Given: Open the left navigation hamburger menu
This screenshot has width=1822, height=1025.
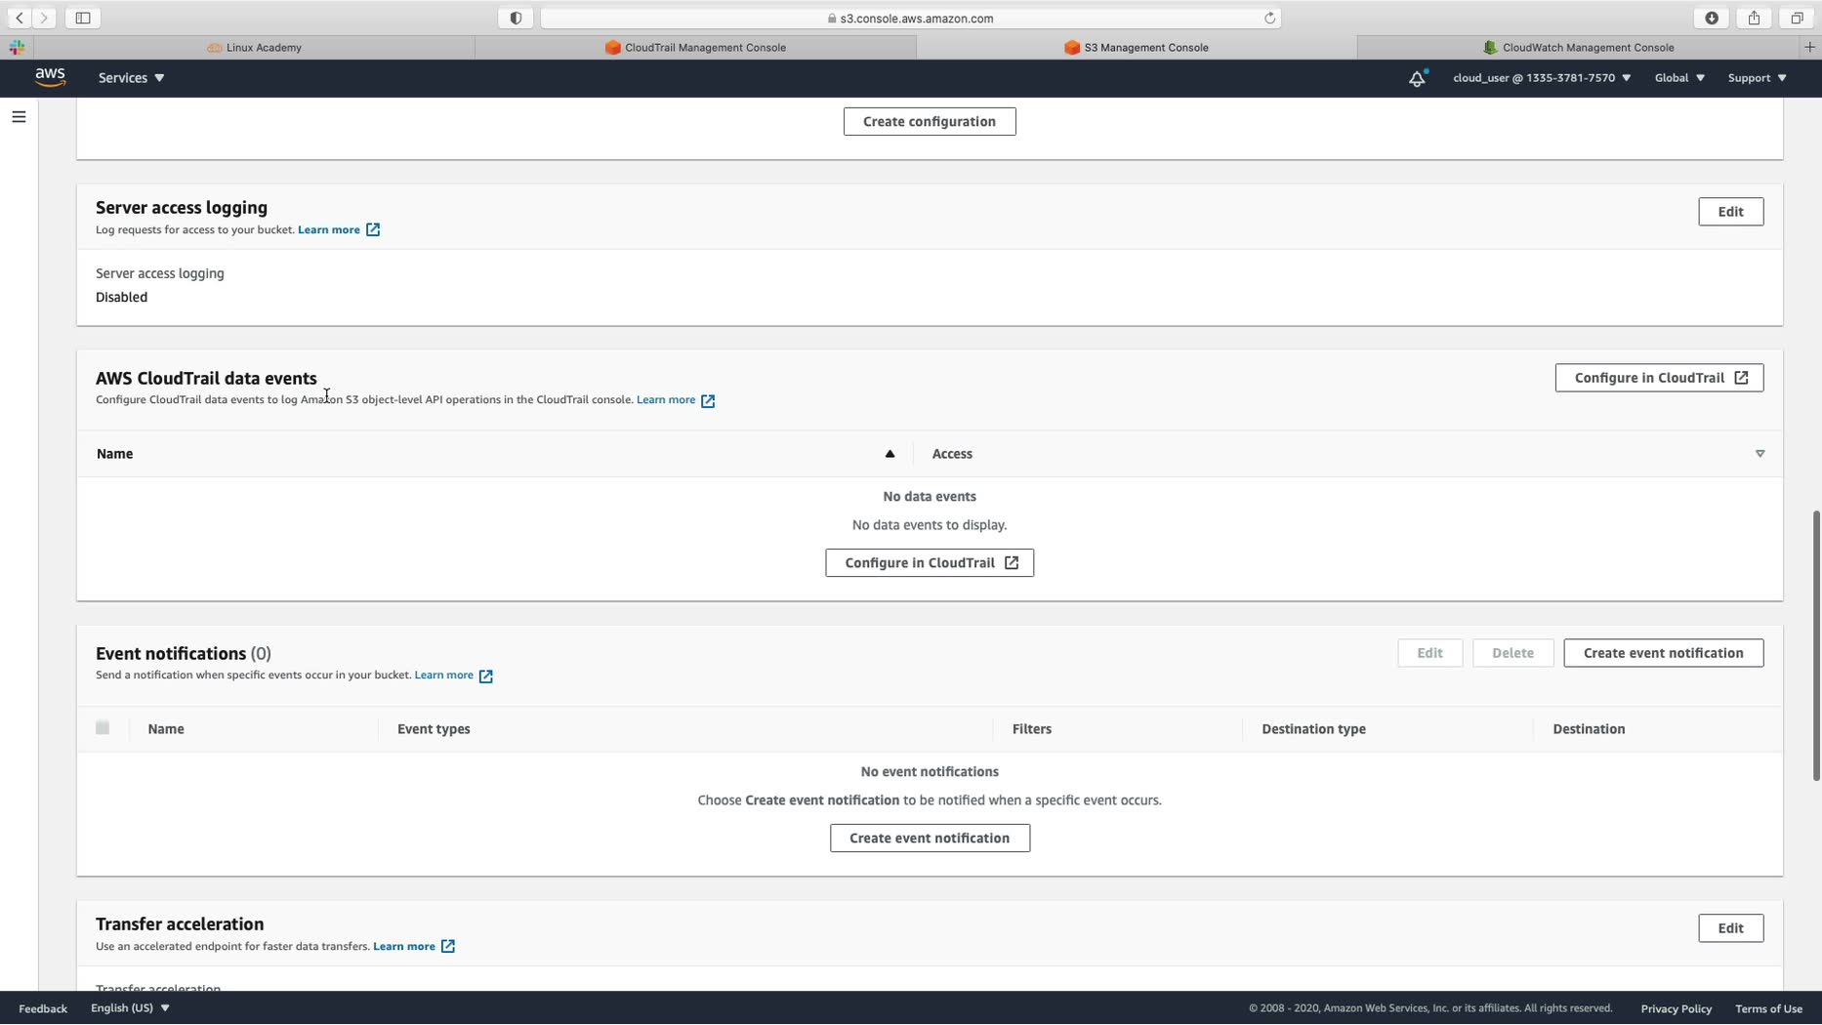Looking at the screenshot, I should (19, 117).
